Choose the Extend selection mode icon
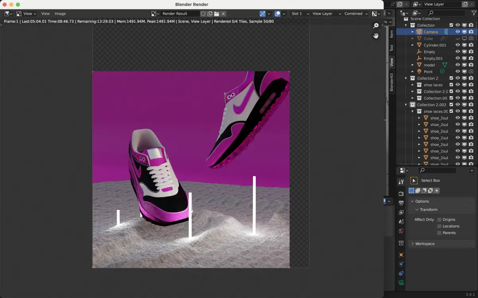This screenshot has height=298, width=478. (x=418, y=191)
